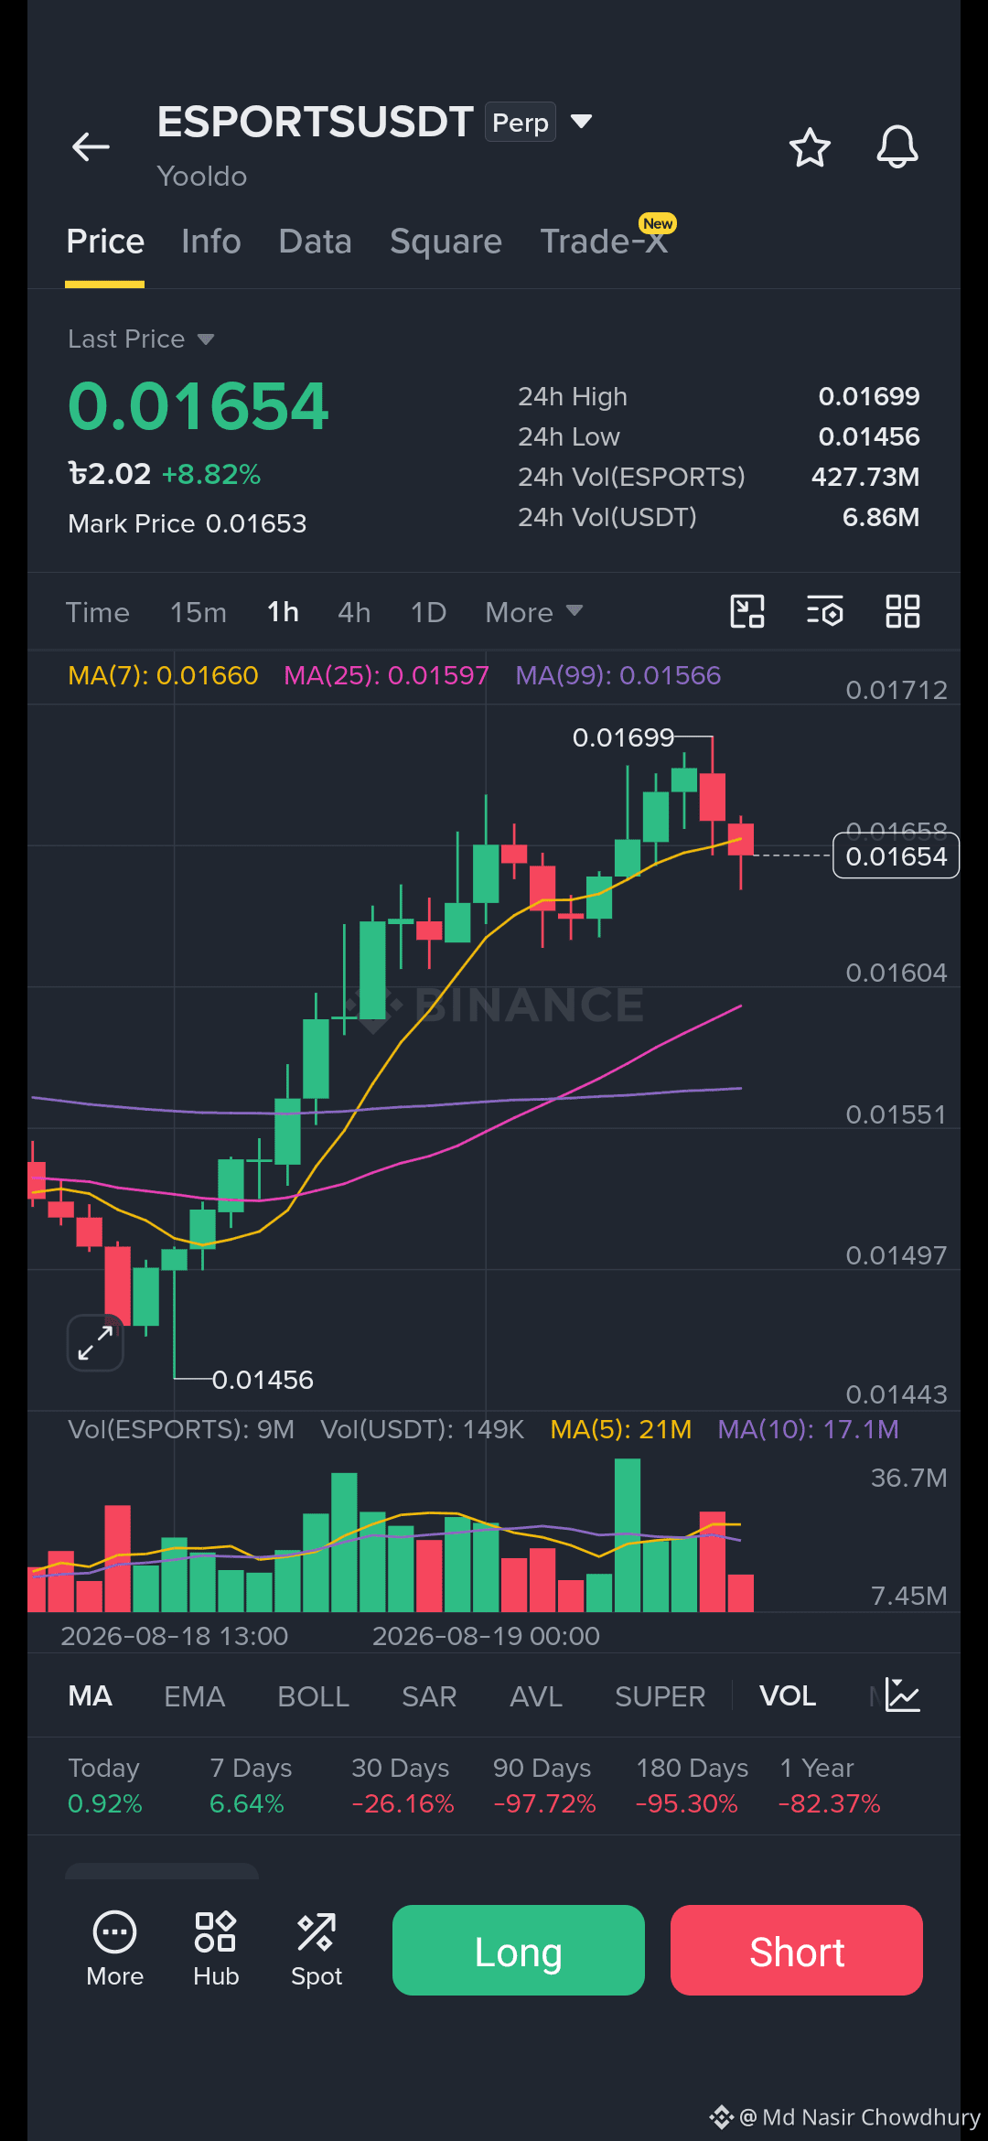Open chart indicator settings icon
The width and height of the screenshot is (988, 2141).
point(825,611)
